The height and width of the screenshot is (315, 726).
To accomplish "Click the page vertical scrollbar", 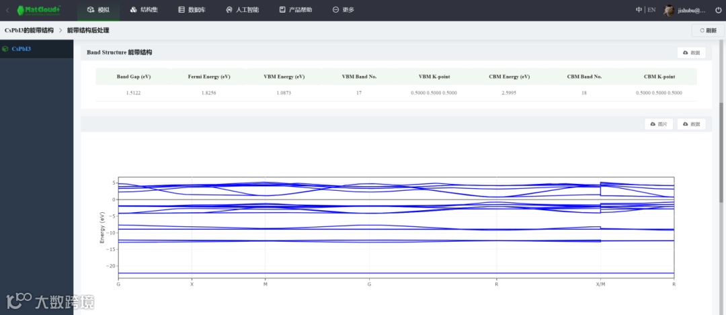I will (x=721, y=152).
